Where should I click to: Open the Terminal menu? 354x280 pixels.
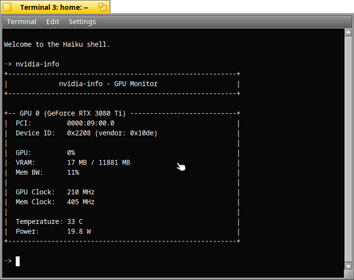[21, 22]
